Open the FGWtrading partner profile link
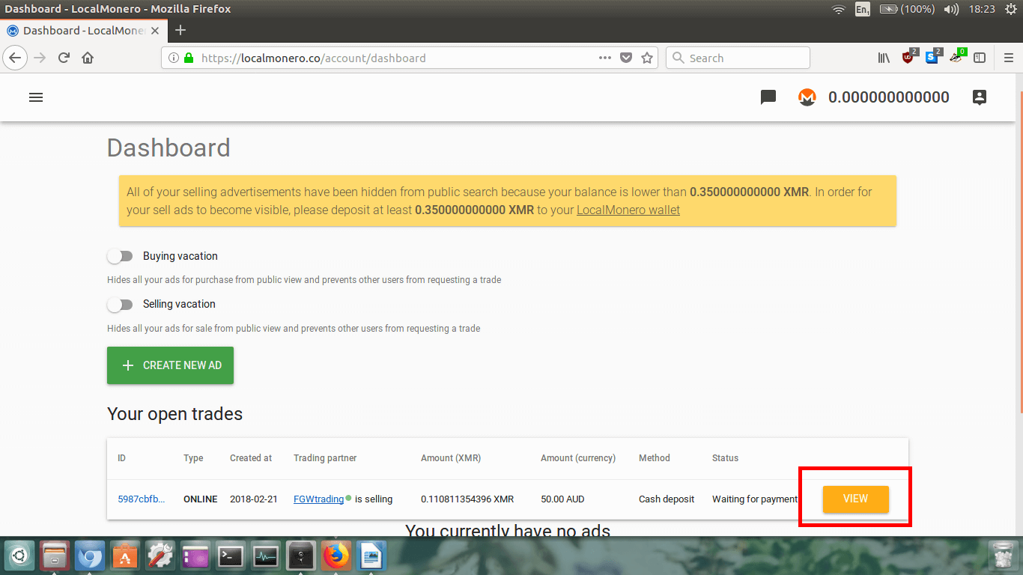The height and width of the screenshot is (575, 1023). coord(318,499)
